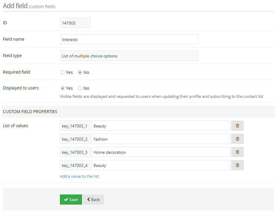Set Required field to Yes
Screen dimensions: 277x213
(63, 72)
